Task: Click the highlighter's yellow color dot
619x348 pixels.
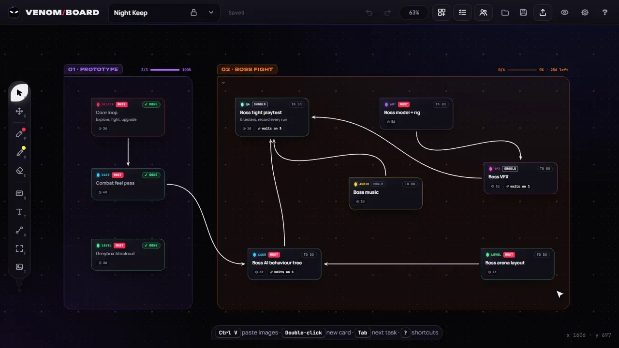Action: tap(24, 148)
